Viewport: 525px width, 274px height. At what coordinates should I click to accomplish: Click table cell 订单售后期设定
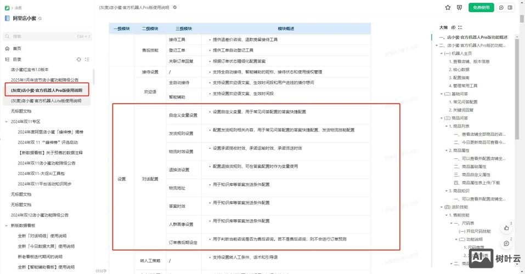tap(183, 242)
